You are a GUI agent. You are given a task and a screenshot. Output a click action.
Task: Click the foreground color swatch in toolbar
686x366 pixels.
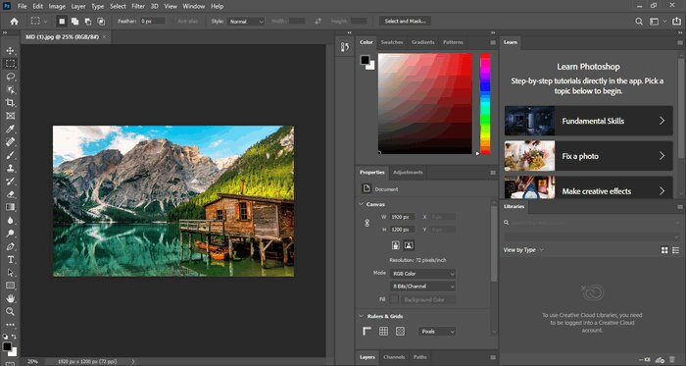point(7,346)
